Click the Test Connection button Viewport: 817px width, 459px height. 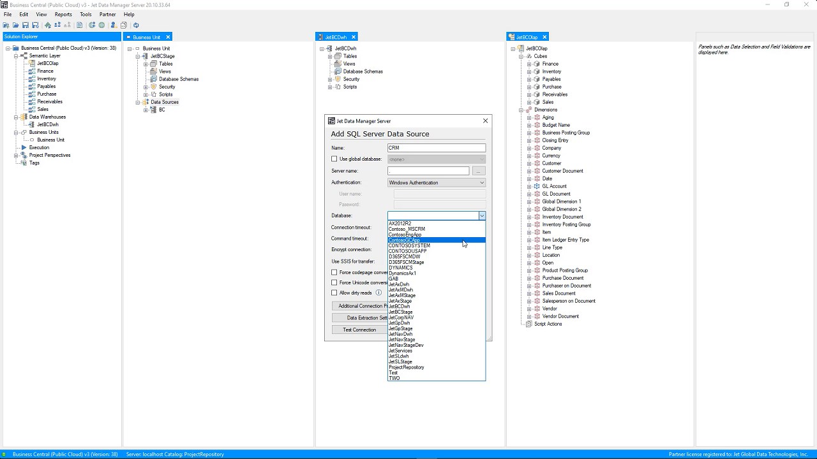(359, 330)
